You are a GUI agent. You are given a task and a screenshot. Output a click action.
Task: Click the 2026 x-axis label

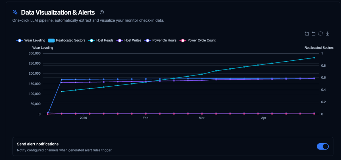click(x=83, y=118)
